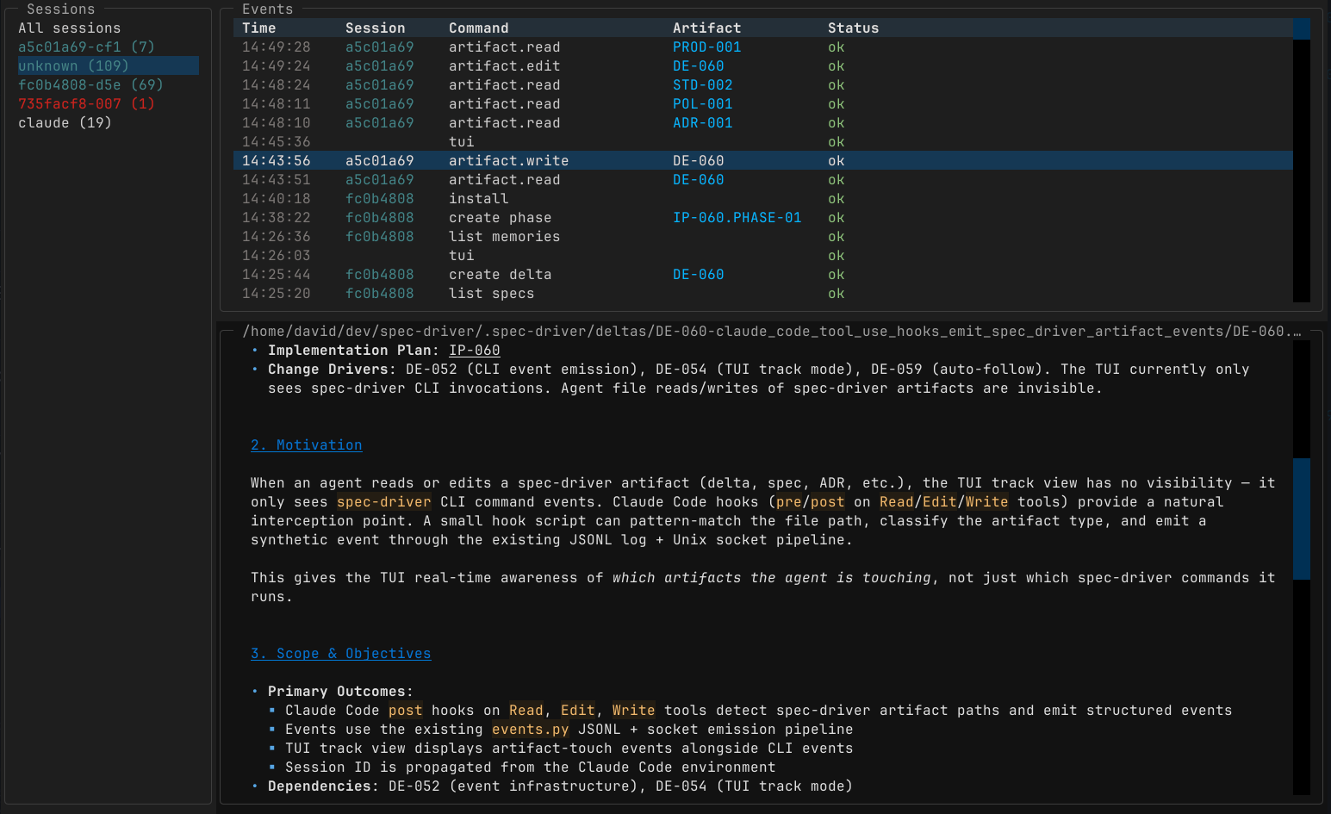This screenshot has height=814, width=1331.
Task: Click the 'Dependencies:' bullet text
Action: (x=323, y=786)
